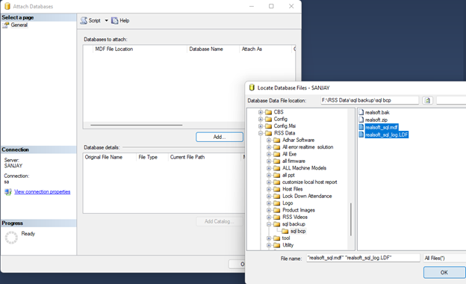
Task: Select file realsoft_sql_log.LDF
Action: pyautogui.click(x=387, y=135)
